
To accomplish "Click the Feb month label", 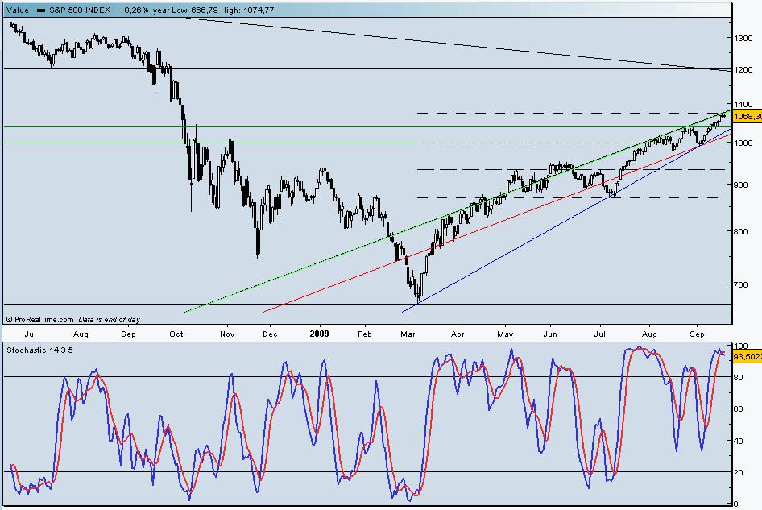I will point(364,334).
